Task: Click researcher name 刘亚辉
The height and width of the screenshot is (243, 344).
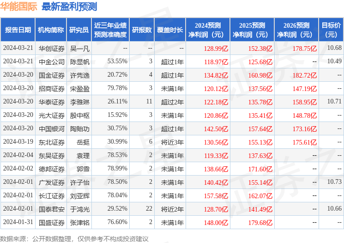Action: (79, 196)
